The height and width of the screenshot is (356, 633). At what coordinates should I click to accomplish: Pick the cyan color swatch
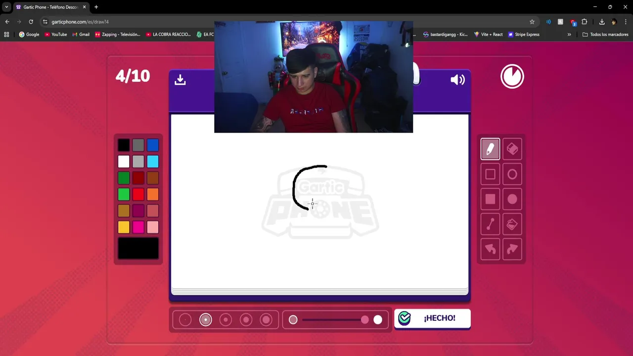(152, 162)
